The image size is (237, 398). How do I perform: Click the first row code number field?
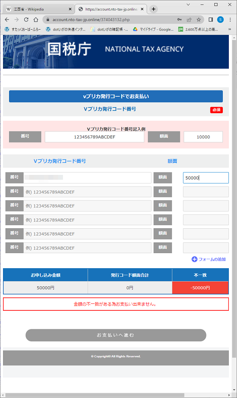pos(87,178)
